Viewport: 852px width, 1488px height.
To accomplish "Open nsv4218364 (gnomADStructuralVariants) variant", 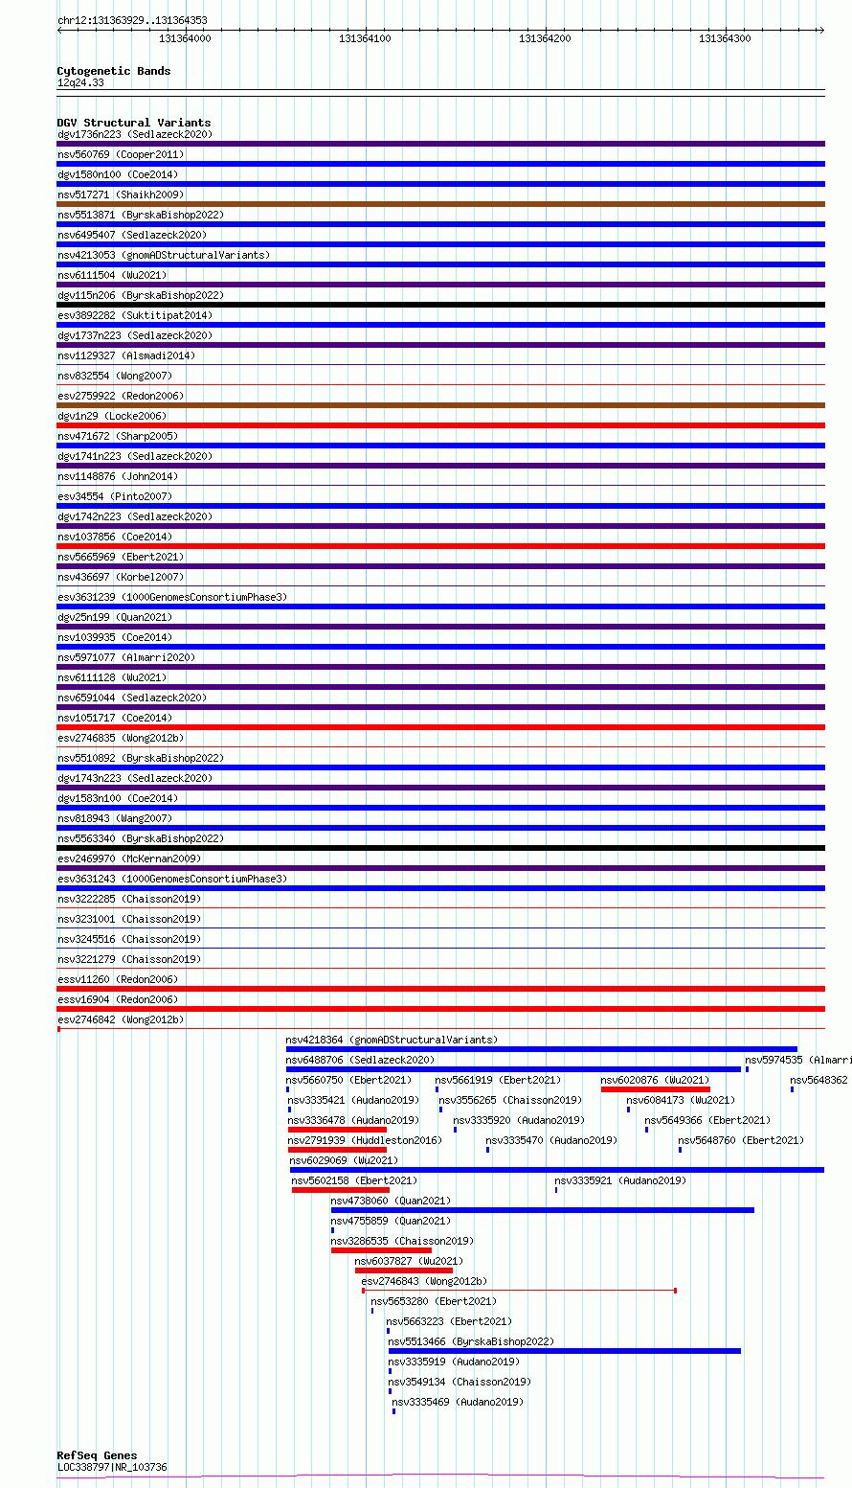I will pyautogui.click(x=392, y=1040).
